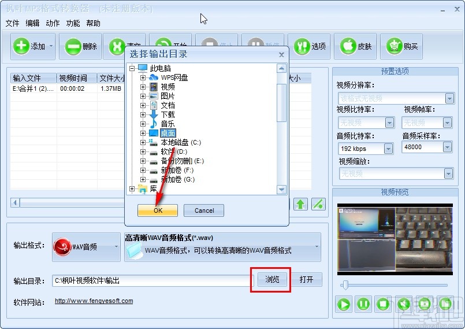Expand the WPS网盘 tree node
The width and height of the screenshot is (465, 329).
[143, 78]
